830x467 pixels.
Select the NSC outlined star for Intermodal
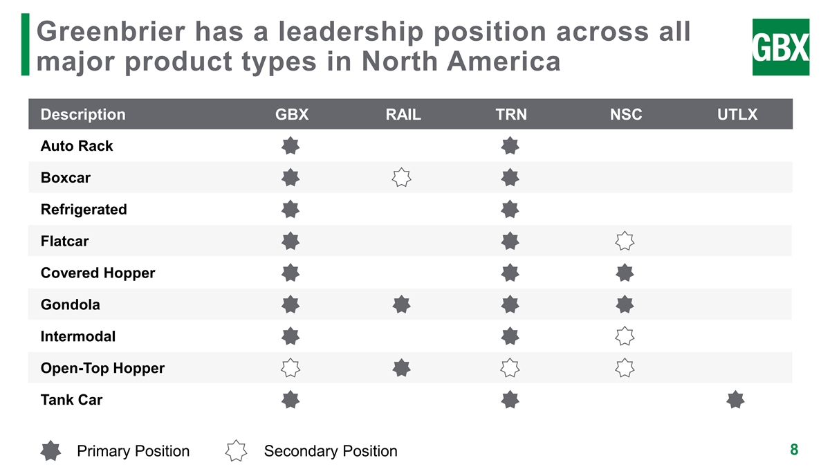pos(625,336)
